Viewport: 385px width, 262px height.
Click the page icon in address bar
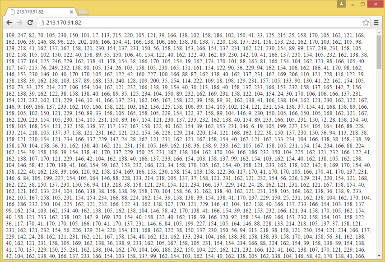[x=42, y=23]
